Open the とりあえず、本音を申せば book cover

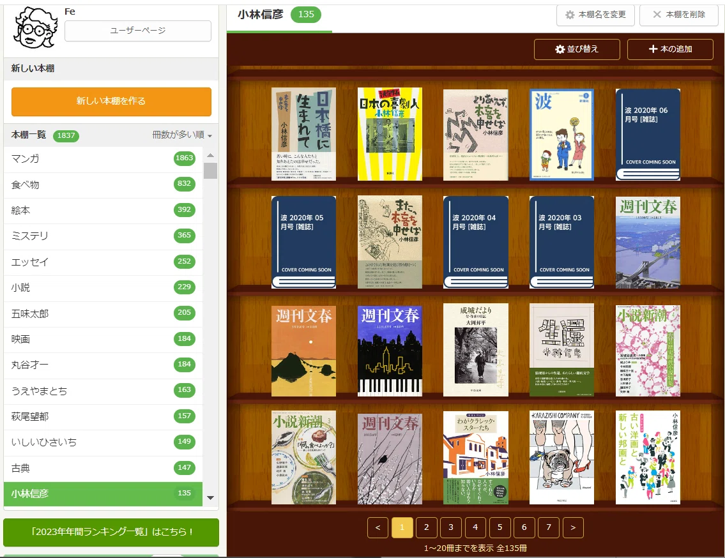pyautogui.click(x=476, y=135)
